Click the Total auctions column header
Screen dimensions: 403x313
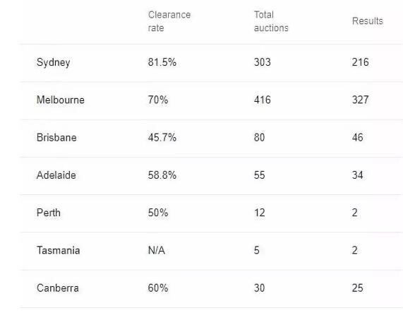coord(271,21)
